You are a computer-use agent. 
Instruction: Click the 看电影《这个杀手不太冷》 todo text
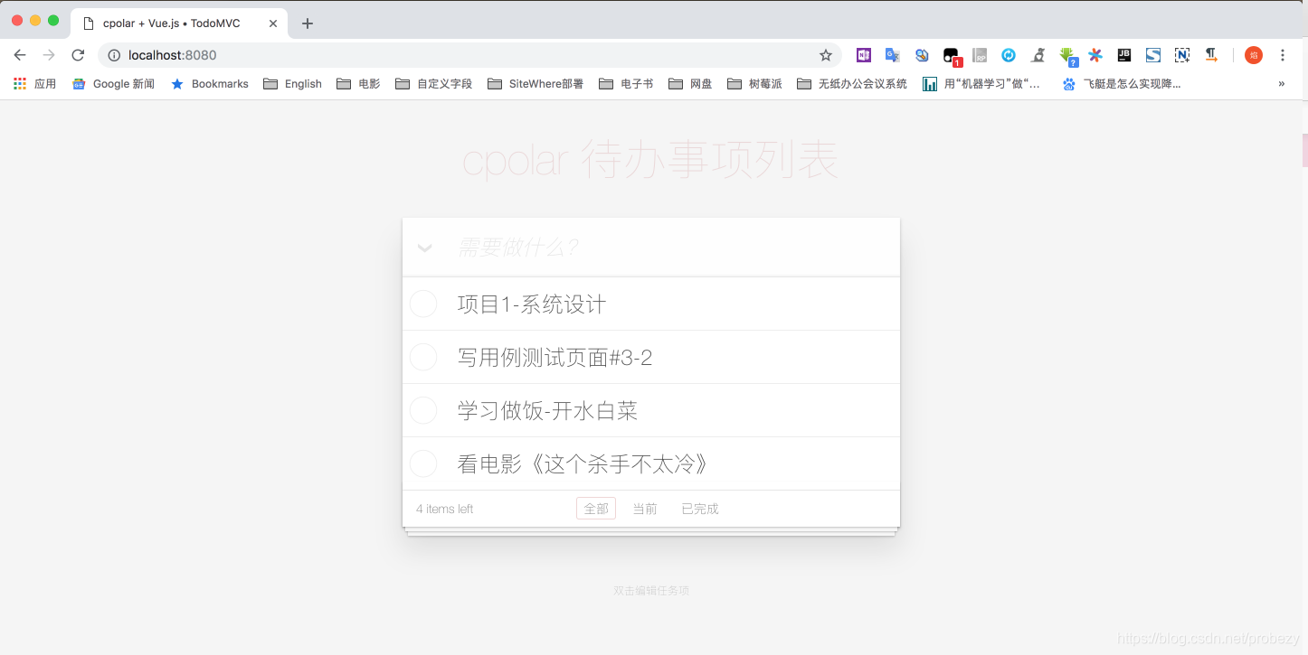[x=583, y=464]
